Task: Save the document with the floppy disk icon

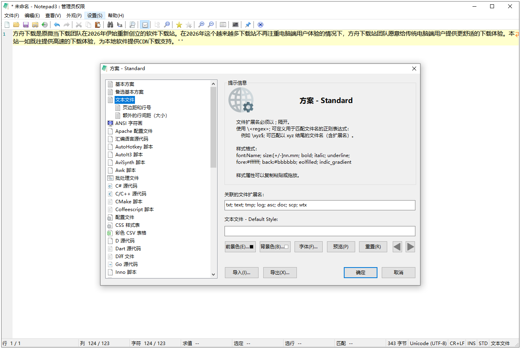Action: tap(25, 25)
